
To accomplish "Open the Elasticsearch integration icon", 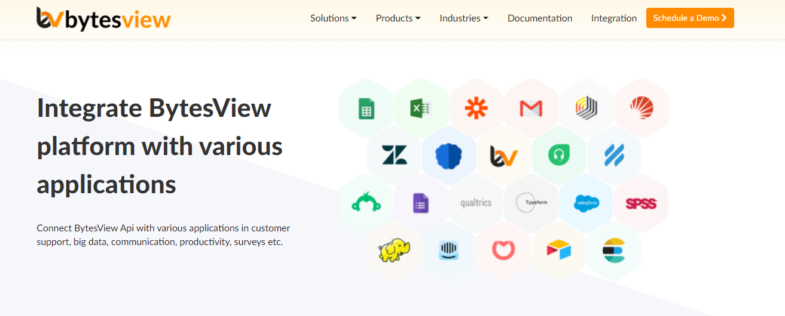I will click(613, 250).
